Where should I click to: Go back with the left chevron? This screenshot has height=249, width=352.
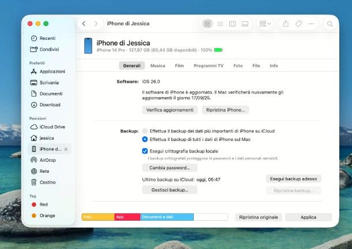(84, 24)
